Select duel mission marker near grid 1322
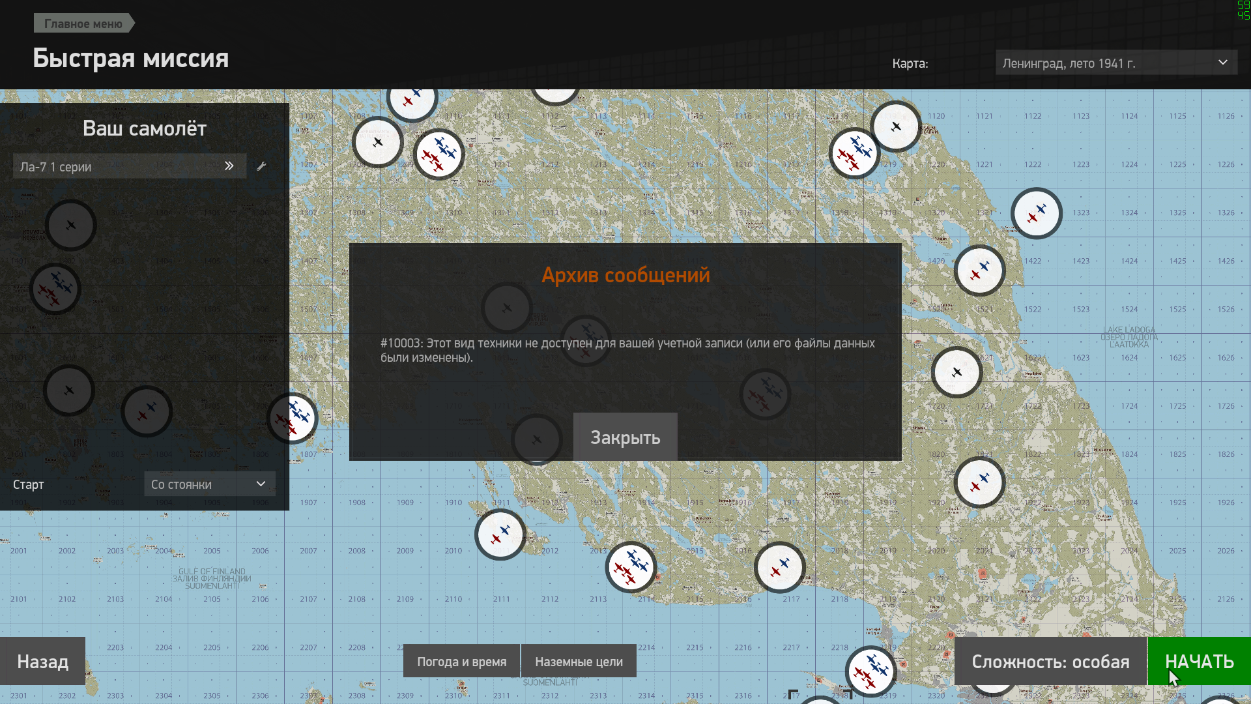Image resolution: width=1251 pixels, height=704 pixels. pyautogui.click(x=1036, y=213)
